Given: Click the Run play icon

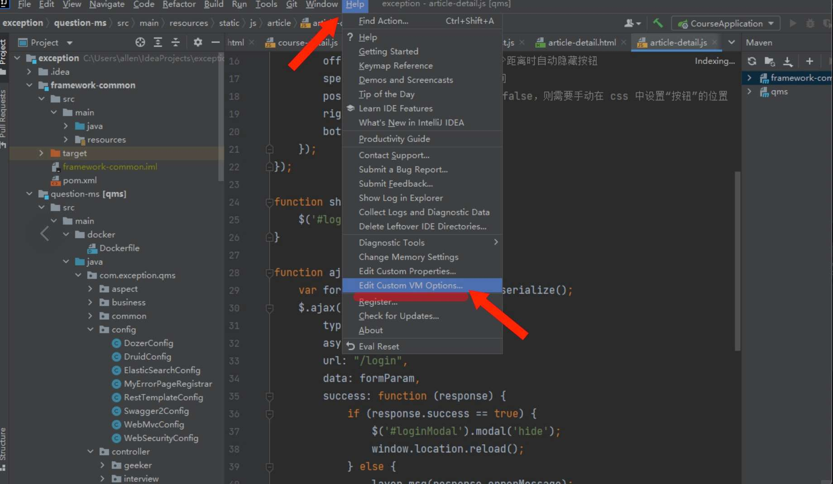Looking at the screenshot, I should point(793,23).
